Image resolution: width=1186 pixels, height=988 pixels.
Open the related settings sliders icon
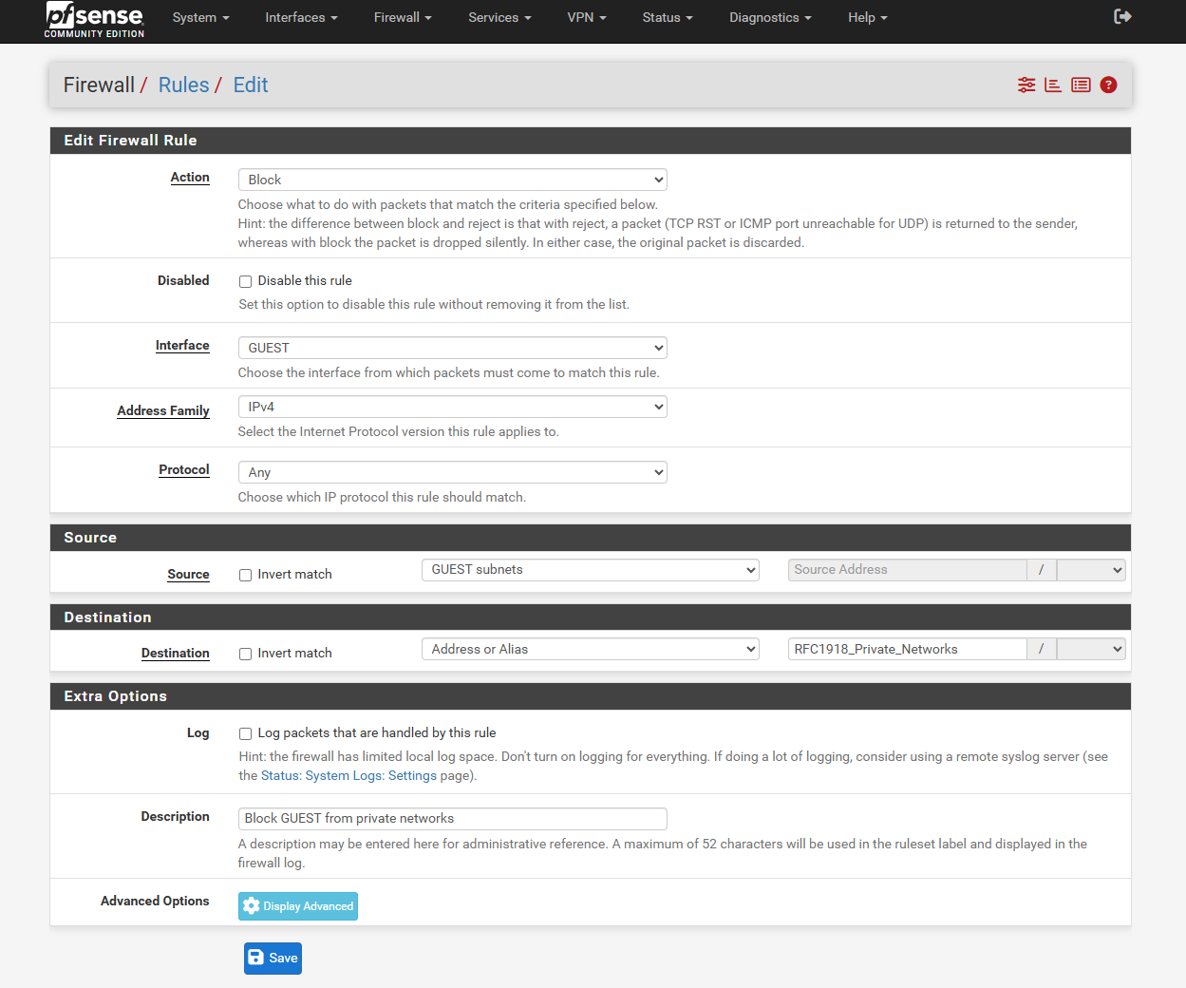tap(1026, 85)
